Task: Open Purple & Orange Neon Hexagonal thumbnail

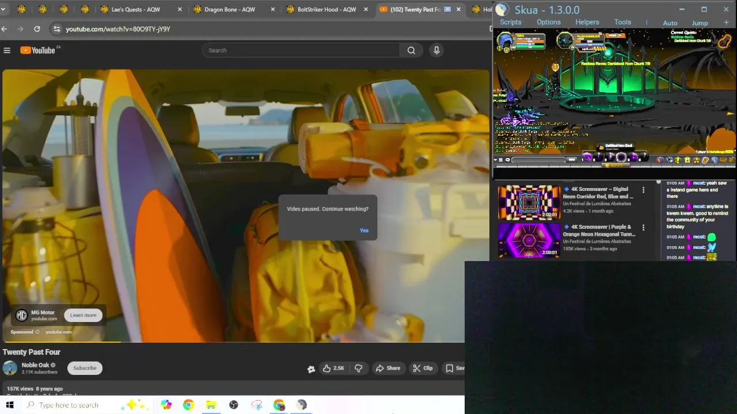Action: pos(529,240)
